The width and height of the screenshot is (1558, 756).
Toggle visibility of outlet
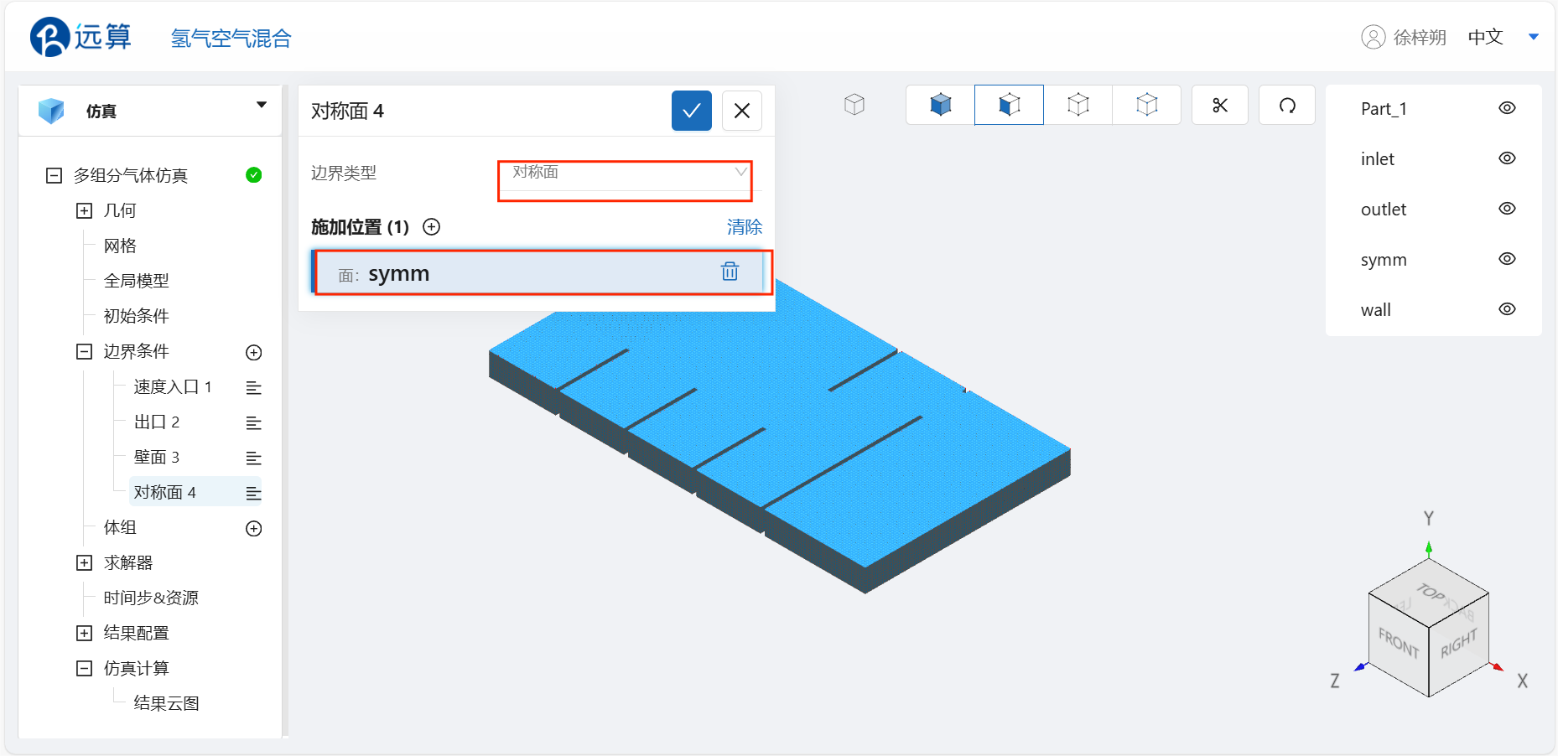pos(1507,209)
